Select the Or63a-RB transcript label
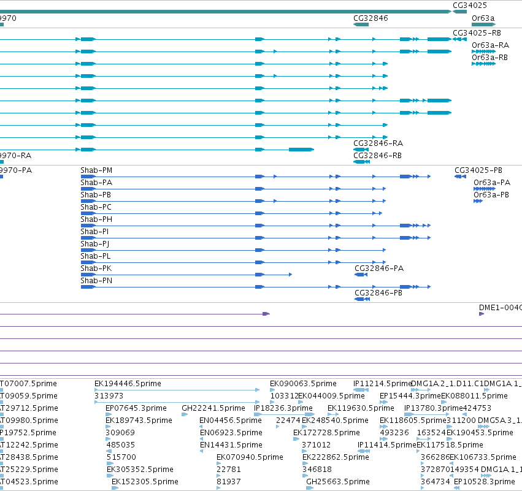 pos(489,58)
